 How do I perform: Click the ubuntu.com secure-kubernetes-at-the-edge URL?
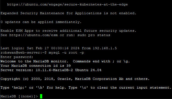point(67,4)
